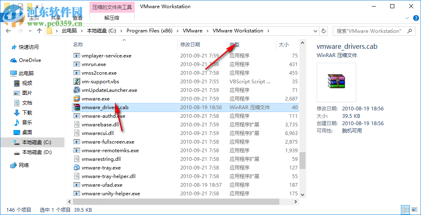421x215 pixels.
Task: Open 下载 folder in sidebar
Action: coord(27,112)
